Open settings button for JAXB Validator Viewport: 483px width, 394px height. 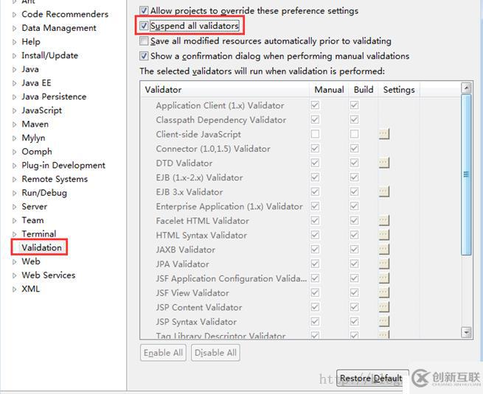(x=383, y=250)
